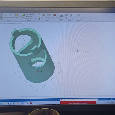Activate the Přesunout move tool

tap(12, 16)
